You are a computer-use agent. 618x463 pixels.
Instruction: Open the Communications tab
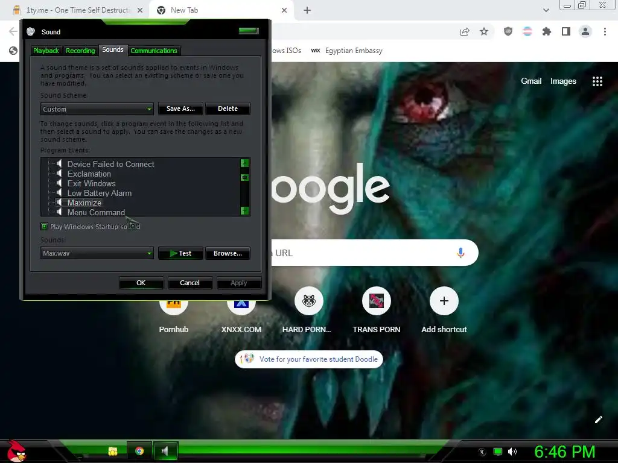tap(154, 51)
